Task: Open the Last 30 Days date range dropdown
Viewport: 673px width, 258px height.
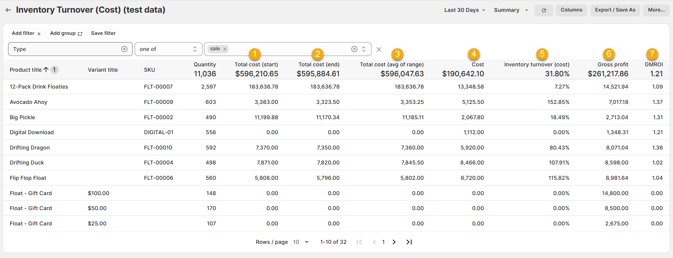Action: coord(464,10)
